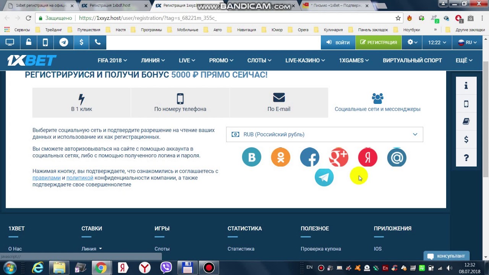Open the RU language dropdown
This screenshot has width=489, height=275.
coord(468,42)
